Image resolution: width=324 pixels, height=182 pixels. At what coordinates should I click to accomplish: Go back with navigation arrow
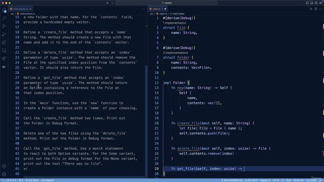pos(107,3)
